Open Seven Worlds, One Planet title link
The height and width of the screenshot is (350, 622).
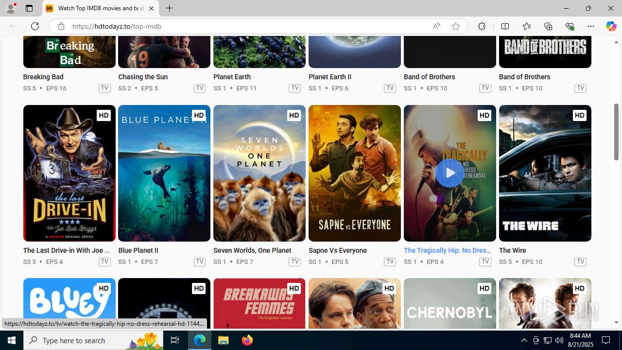click(252, 250)
